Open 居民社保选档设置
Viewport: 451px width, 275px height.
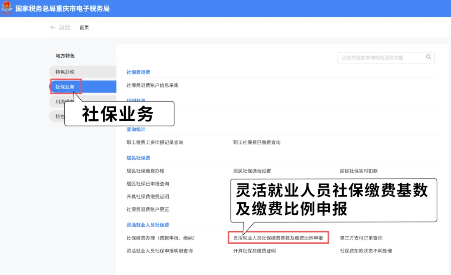click(x=252, y=171)
